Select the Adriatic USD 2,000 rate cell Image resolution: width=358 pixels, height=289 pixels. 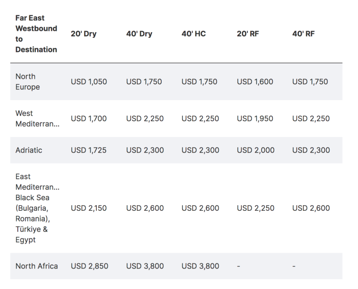pyautogui.click(x=256, y=150)
